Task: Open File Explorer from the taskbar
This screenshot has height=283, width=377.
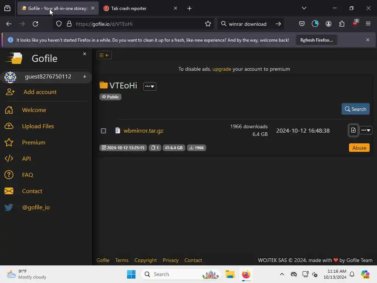Action: click(x=230, y=274)
